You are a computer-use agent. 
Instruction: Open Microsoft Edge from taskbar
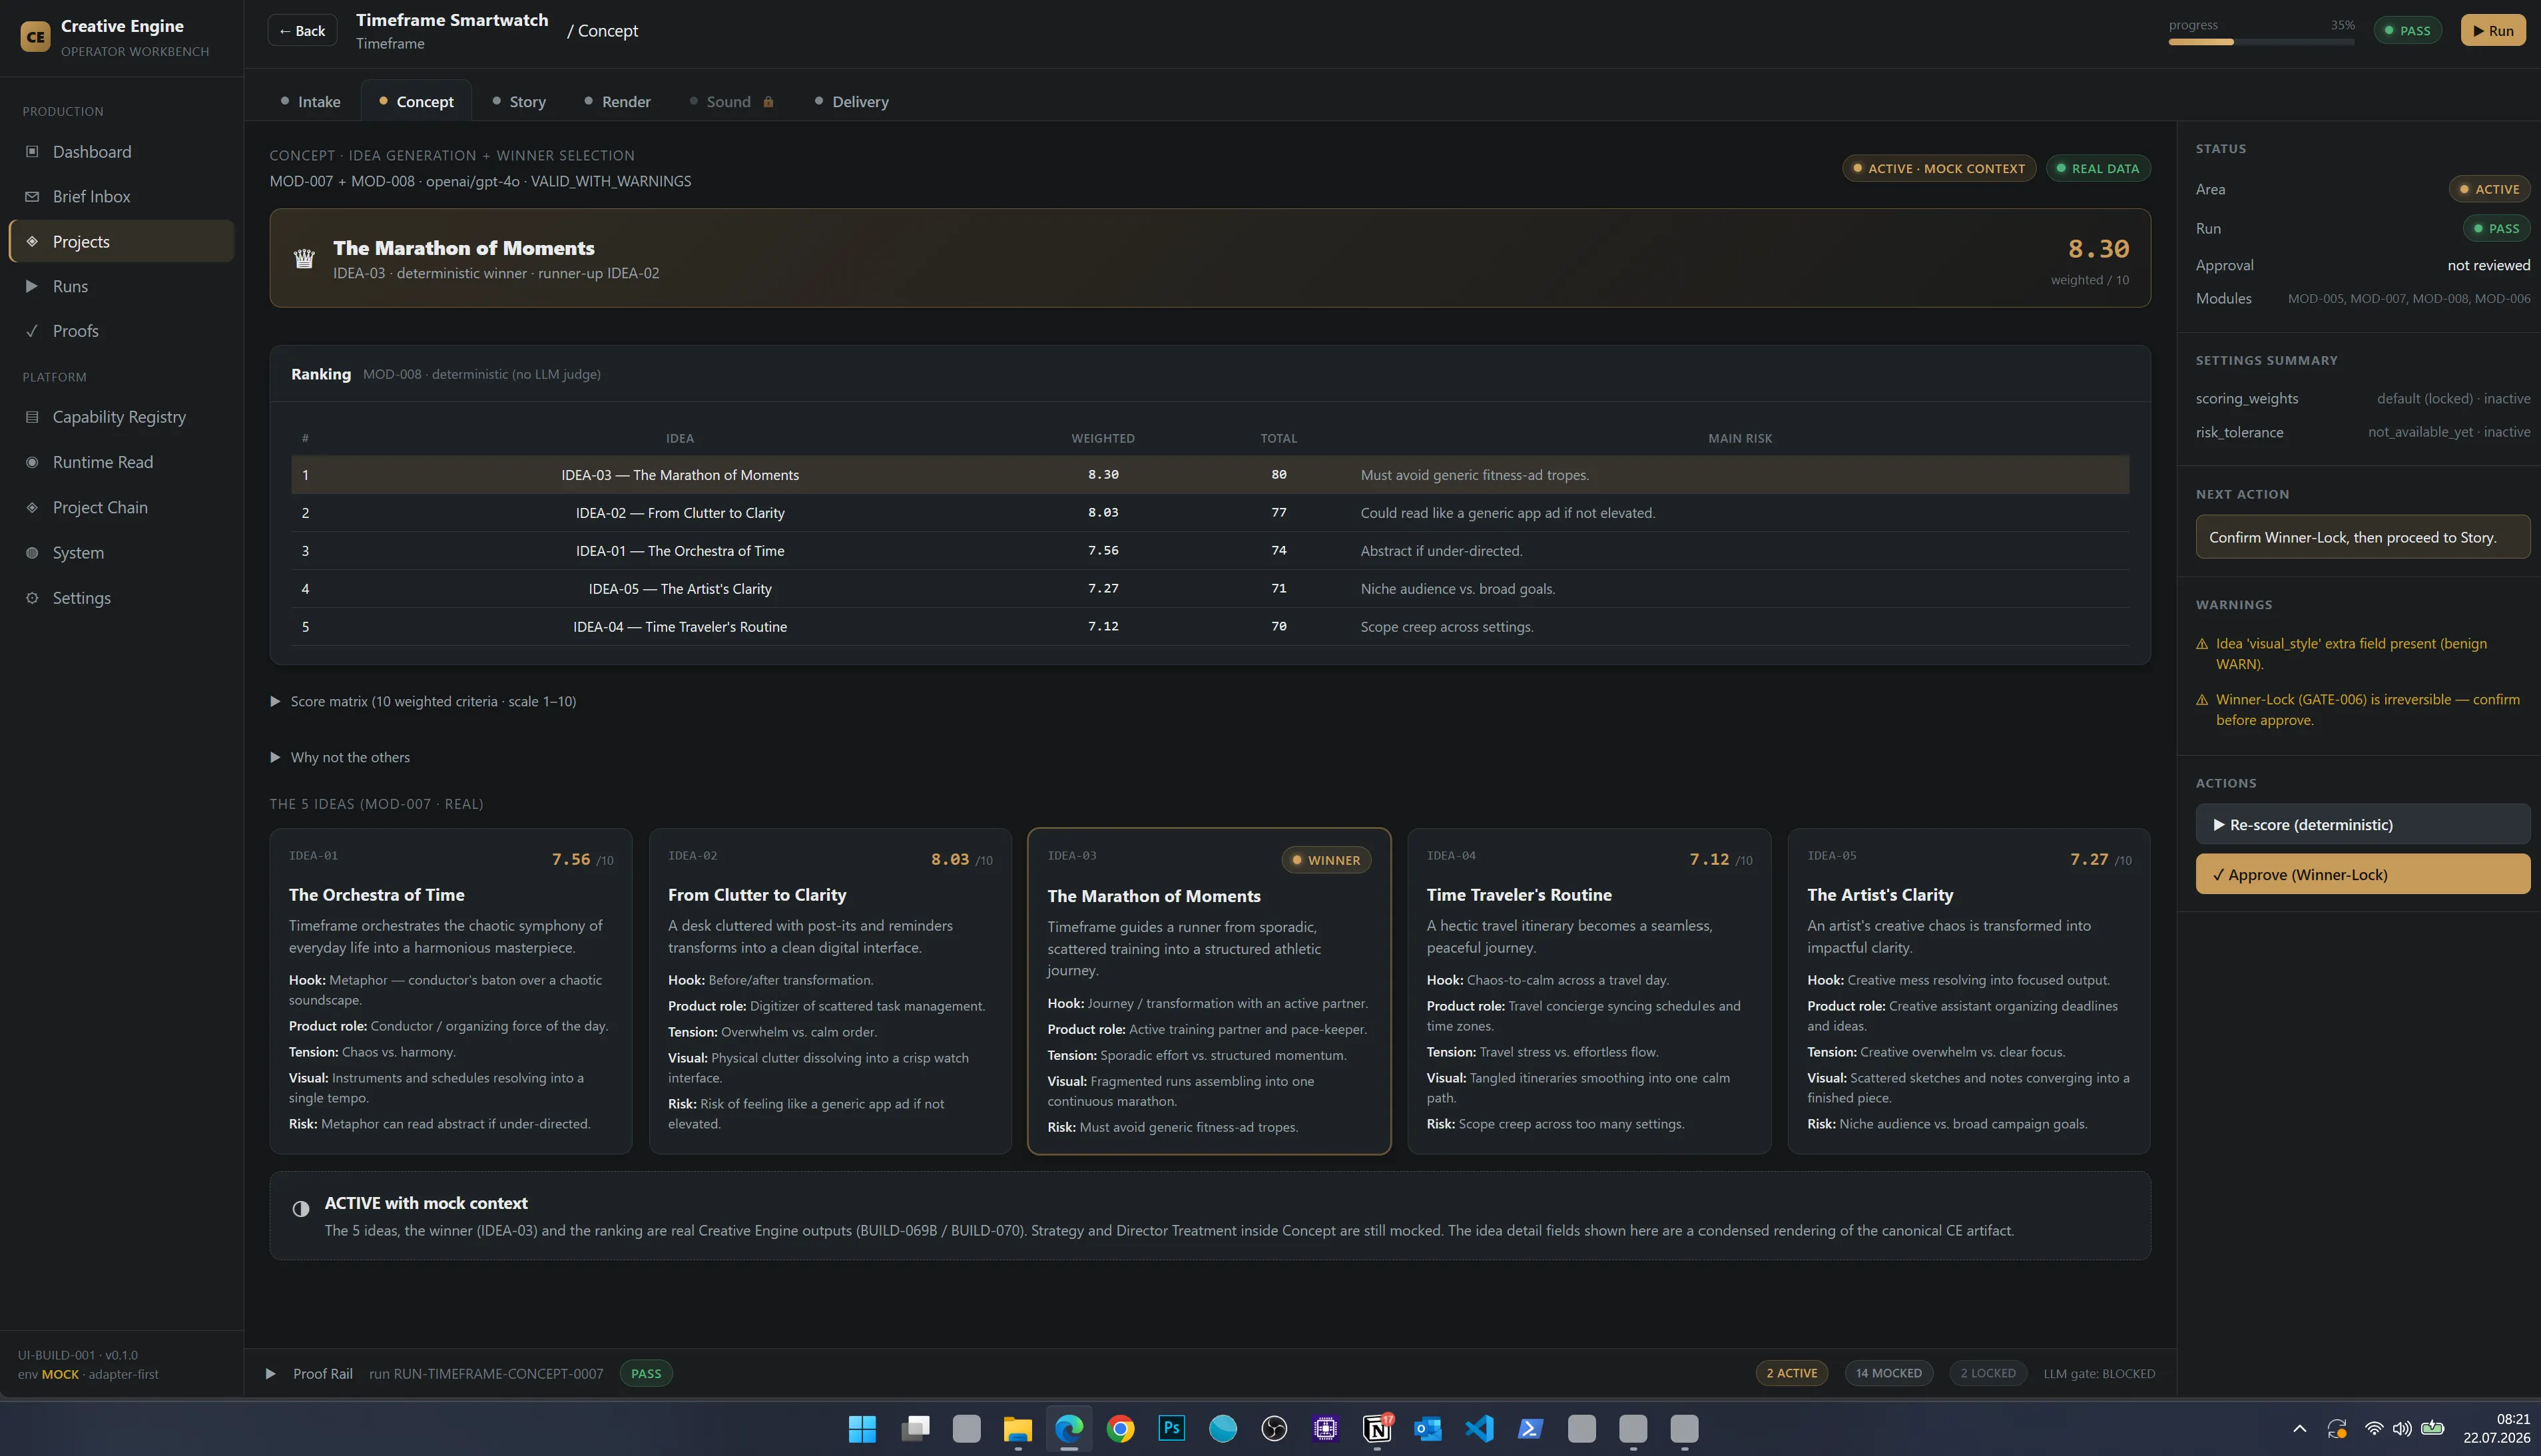[x=1069, y=1429]
